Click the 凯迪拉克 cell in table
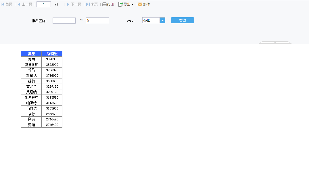Viewport: 309px width, 173px height. click(31, 97)
